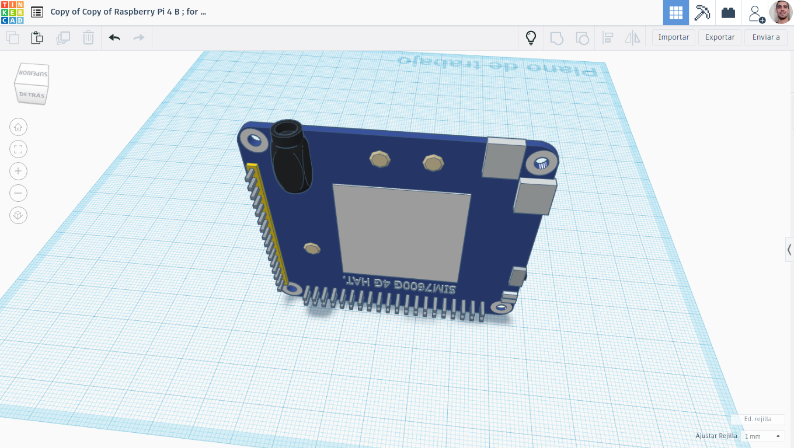The image size is (794, 448).
Task: Open the designs list menu icon
Action: pos(37,12)
